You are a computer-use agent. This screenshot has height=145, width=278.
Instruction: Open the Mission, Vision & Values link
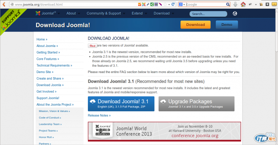[x=55, y=111]
